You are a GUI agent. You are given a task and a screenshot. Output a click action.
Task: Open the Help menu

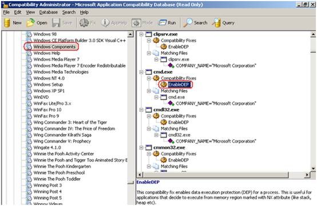(x=84, y=13)
